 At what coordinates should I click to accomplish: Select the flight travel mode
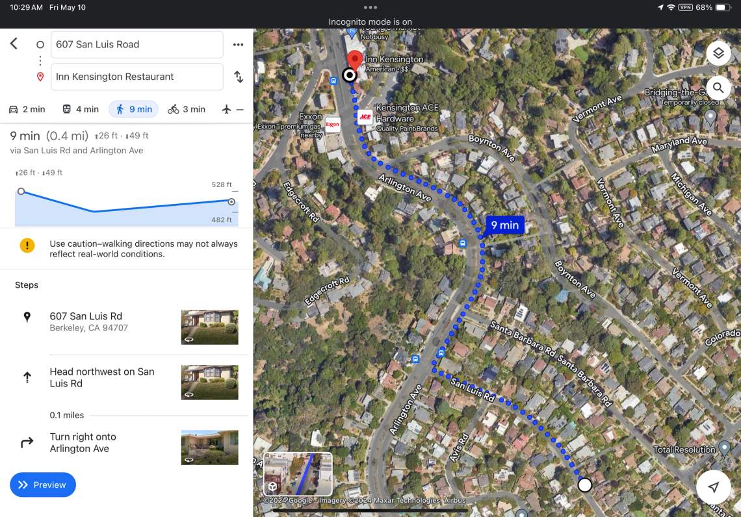click(x=233, y=109)
